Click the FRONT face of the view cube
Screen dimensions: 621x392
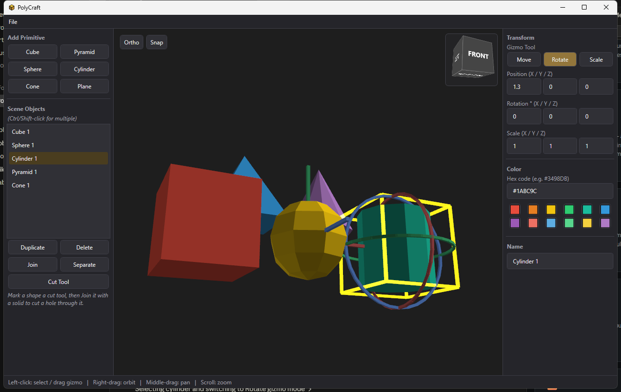pyautogui.click(x=478, y=54)
